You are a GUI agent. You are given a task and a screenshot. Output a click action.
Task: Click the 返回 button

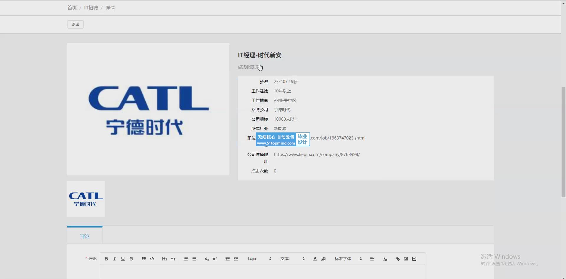pyautogui.click(x=75, y=24)
